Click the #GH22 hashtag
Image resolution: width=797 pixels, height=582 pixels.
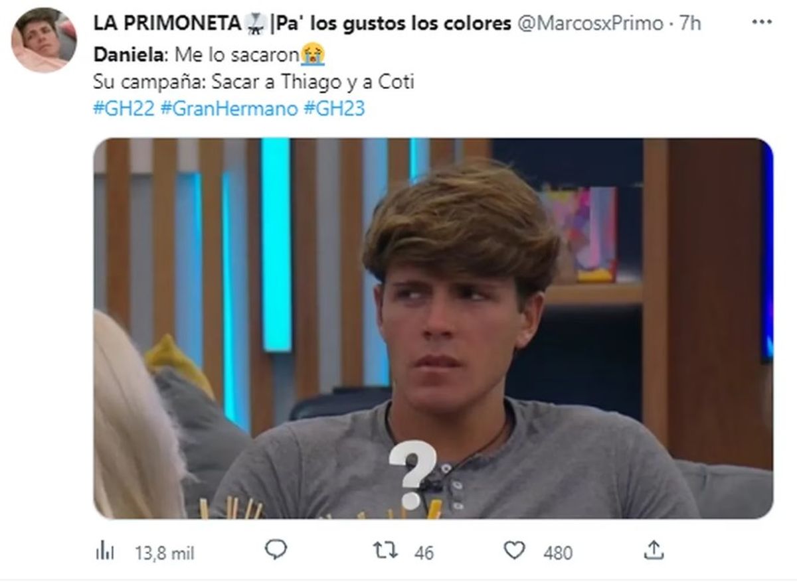tap(124, 108)
